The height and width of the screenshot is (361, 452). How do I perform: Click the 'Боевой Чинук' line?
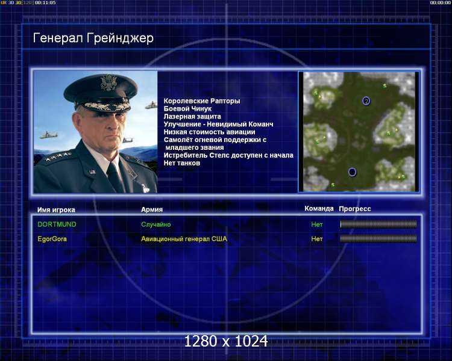[x=187, y=109]
